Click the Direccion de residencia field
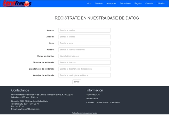Viewport: 169px width, 126px height. (x=84, y=63)
